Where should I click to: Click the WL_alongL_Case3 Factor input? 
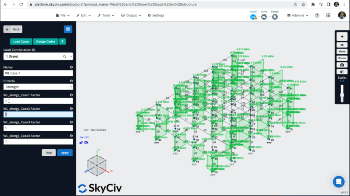point(38,128)
